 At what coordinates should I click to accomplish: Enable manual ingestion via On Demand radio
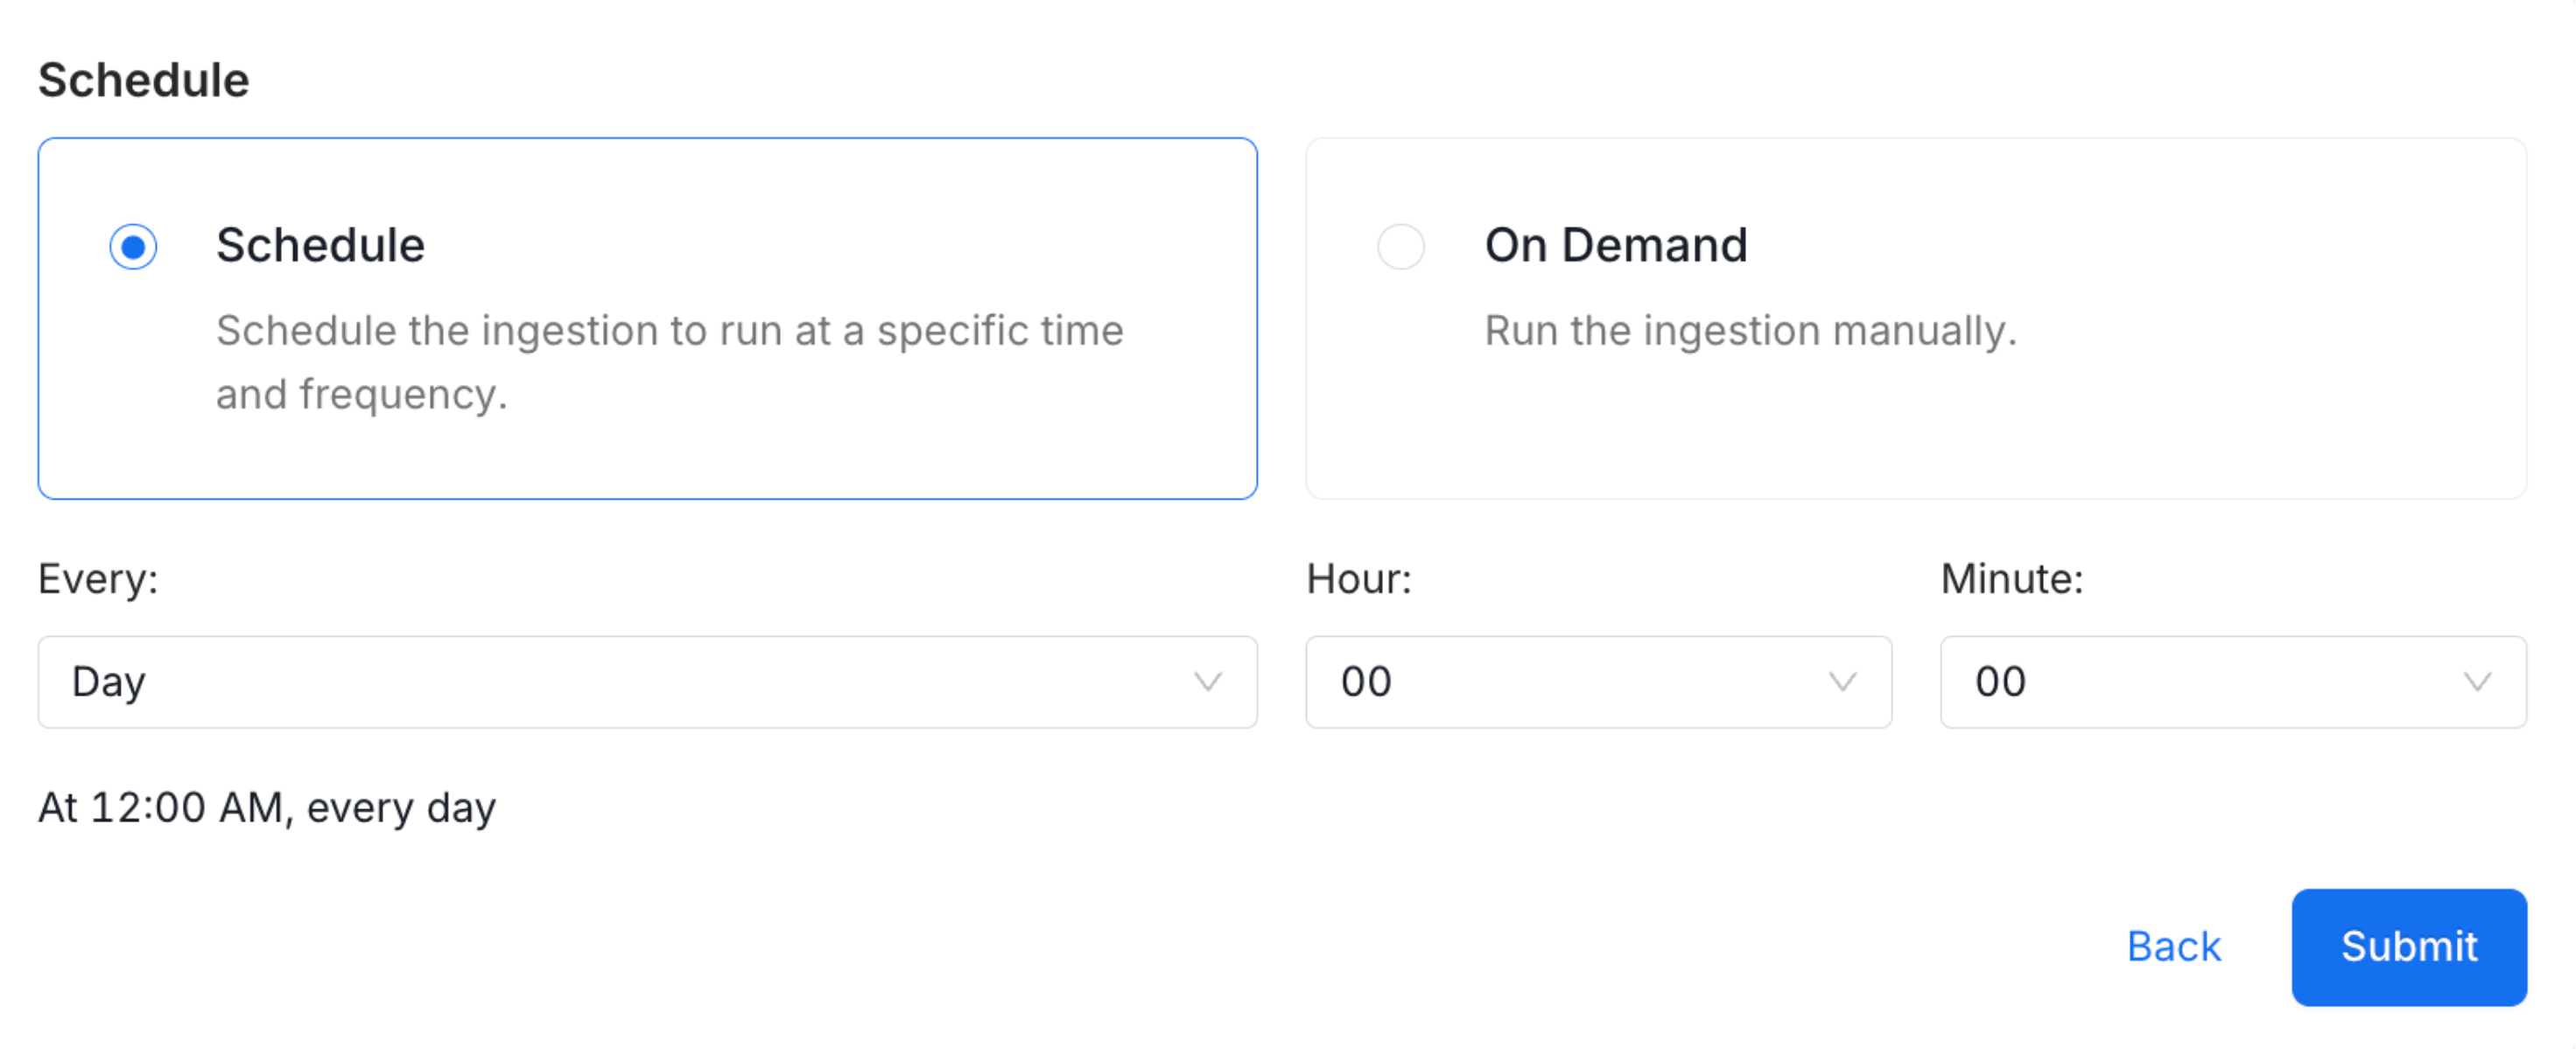tap(1402, 246)
